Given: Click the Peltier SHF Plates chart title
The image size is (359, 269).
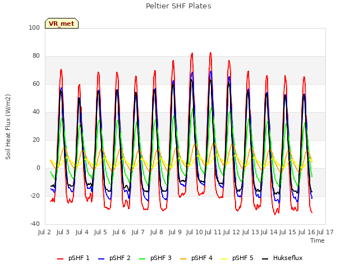Looking at the screenshot, I should tap(178, 6).
